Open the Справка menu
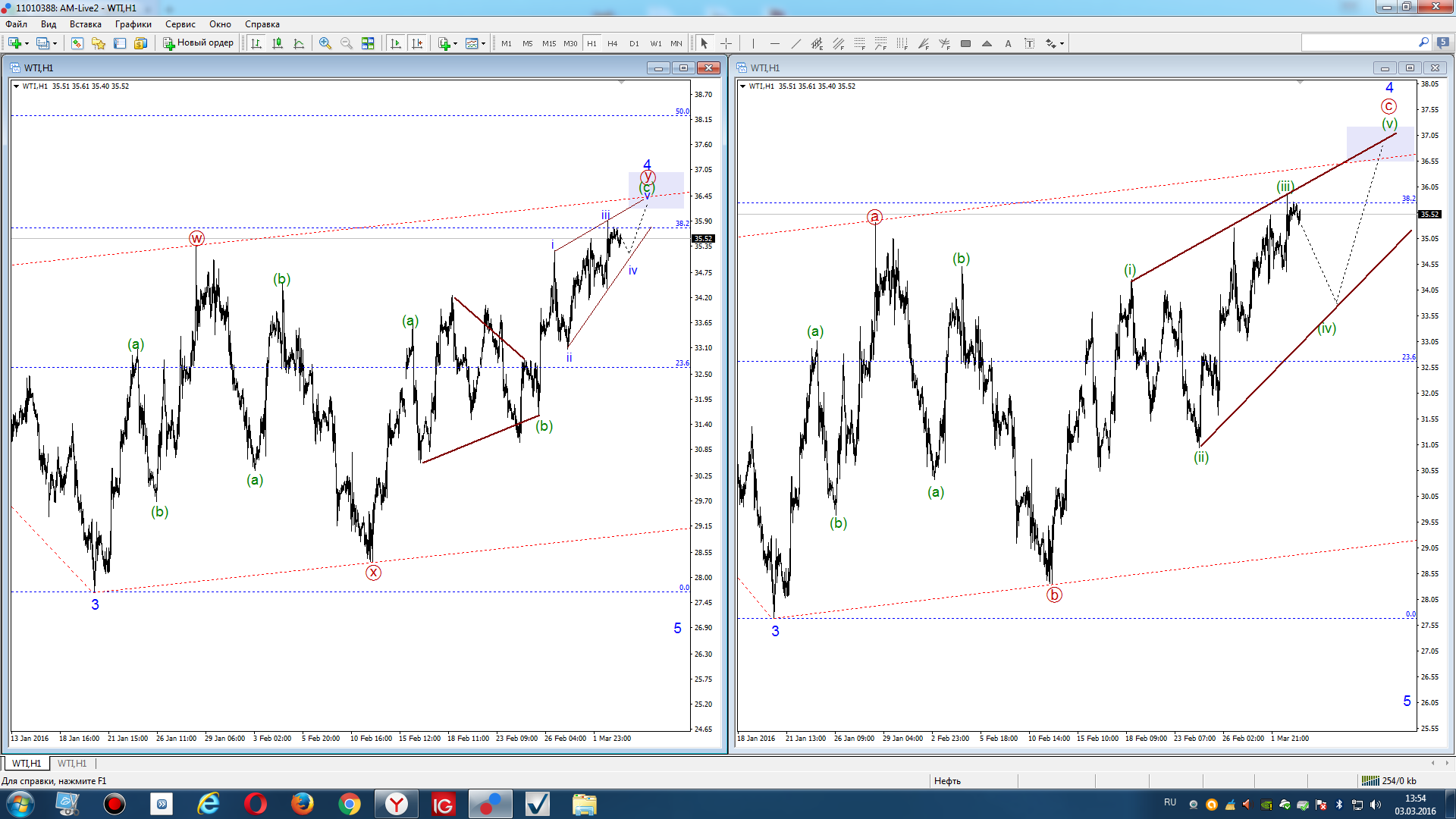This screenshot has width=1456, height=819. coord(262,24)
